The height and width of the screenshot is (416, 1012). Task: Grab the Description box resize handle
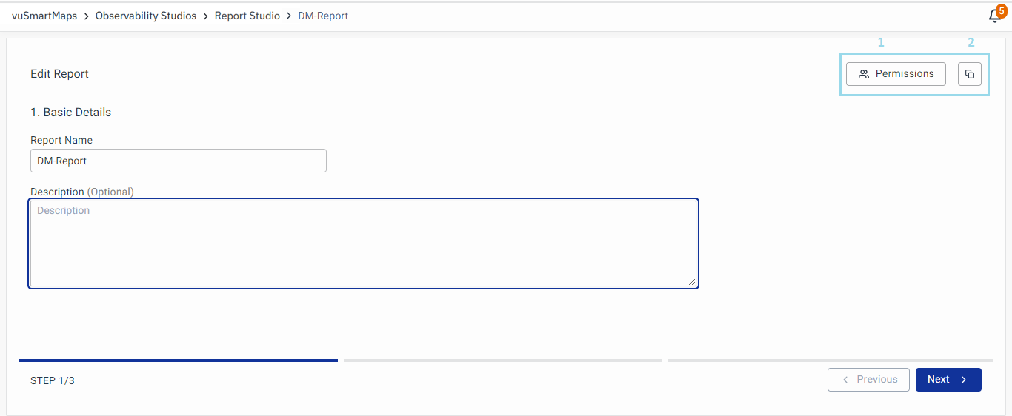(692, 281)
